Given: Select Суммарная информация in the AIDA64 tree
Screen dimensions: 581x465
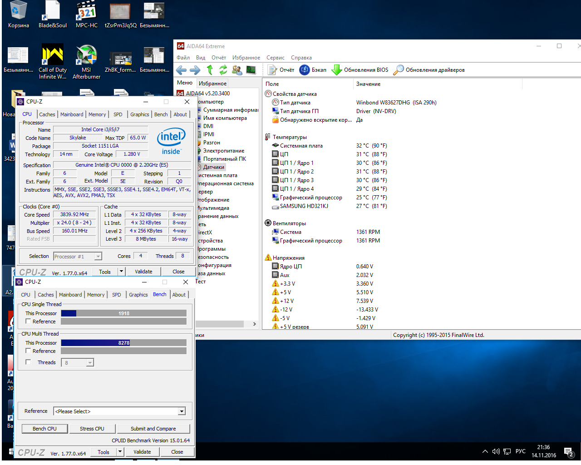Looking at the screenshot, I should 230,110.
